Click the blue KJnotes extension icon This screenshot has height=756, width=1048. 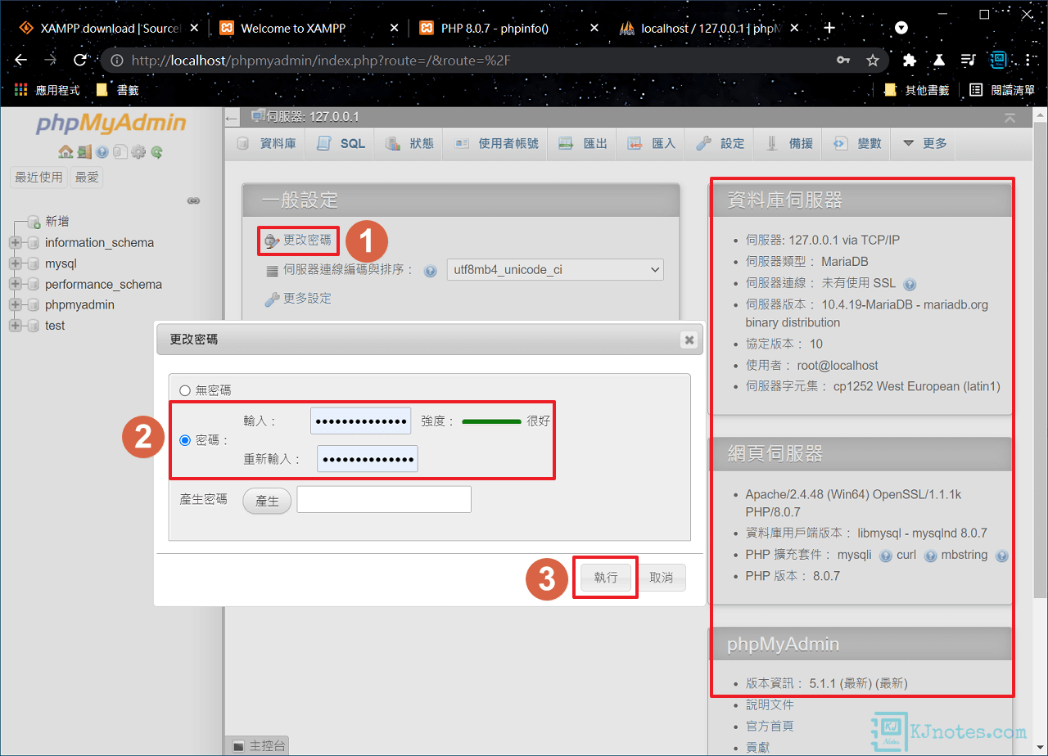click(x=998, y=60)
